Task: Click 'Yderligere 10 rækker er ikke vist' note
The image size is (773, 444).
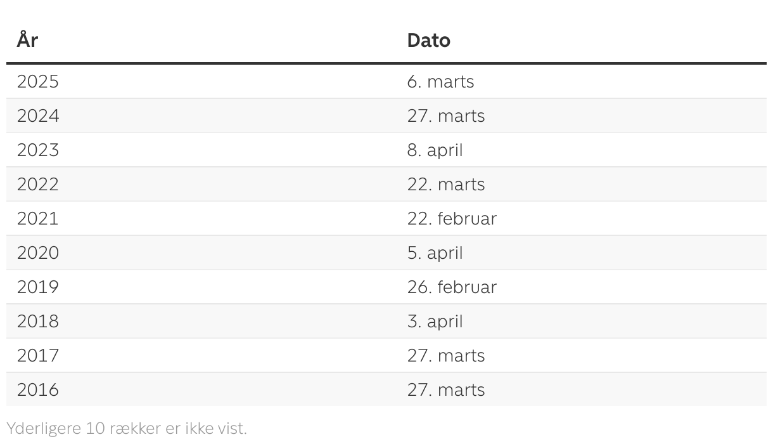Action: click(x=127, y=429)
